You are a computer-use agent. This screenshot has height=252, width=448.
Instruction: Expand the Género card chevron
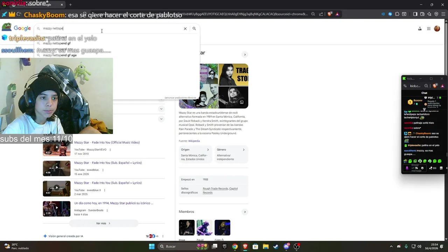(x=244, y=150)
